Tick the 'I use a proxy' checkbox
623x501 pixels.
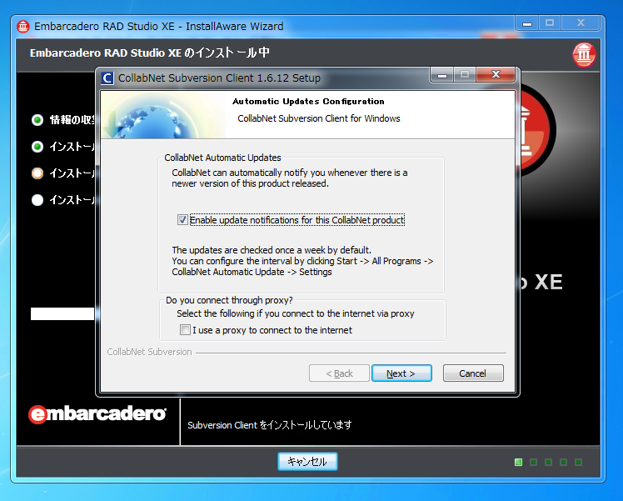coord(185,330)
